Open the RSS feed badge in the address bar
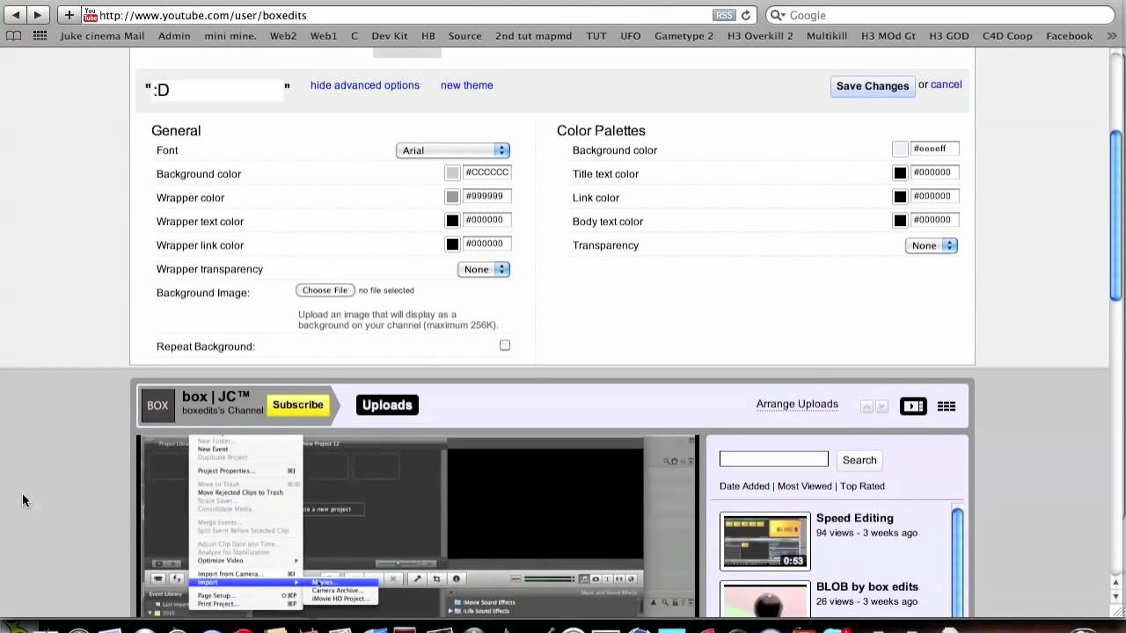 [723, 15]
